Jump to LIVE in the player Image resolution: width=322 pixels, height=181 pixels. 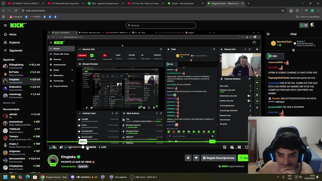point(102,147)
